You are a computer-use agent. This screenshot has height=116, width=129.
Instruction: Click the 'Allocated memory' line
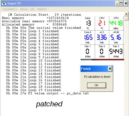[x=34, y=24]
